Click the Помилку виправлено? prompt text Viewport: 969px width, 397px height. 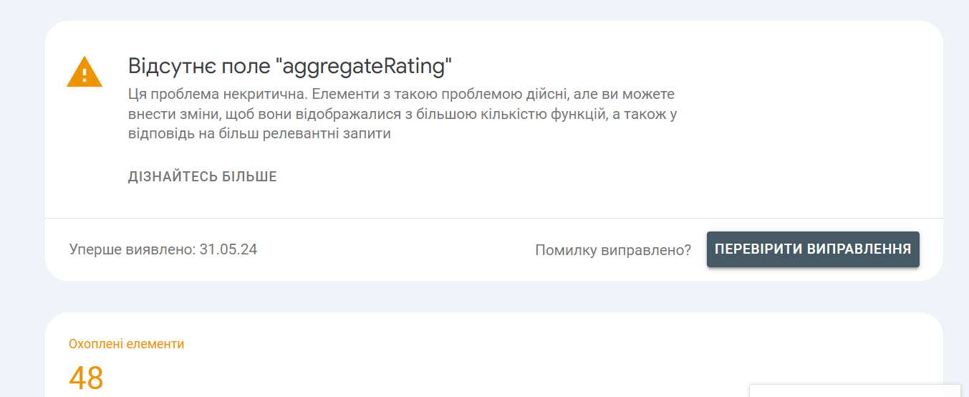(613, 250)
